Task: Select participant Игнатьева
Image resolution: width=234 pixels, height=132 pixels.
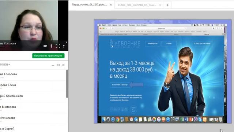Action: point(33,118)
